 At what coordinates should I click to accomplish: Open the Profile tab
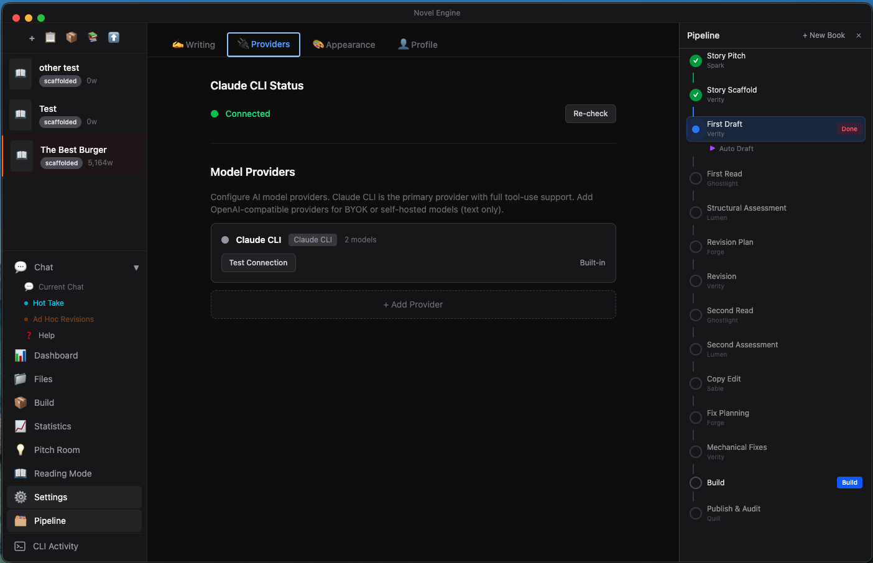[x=418, y=45]
